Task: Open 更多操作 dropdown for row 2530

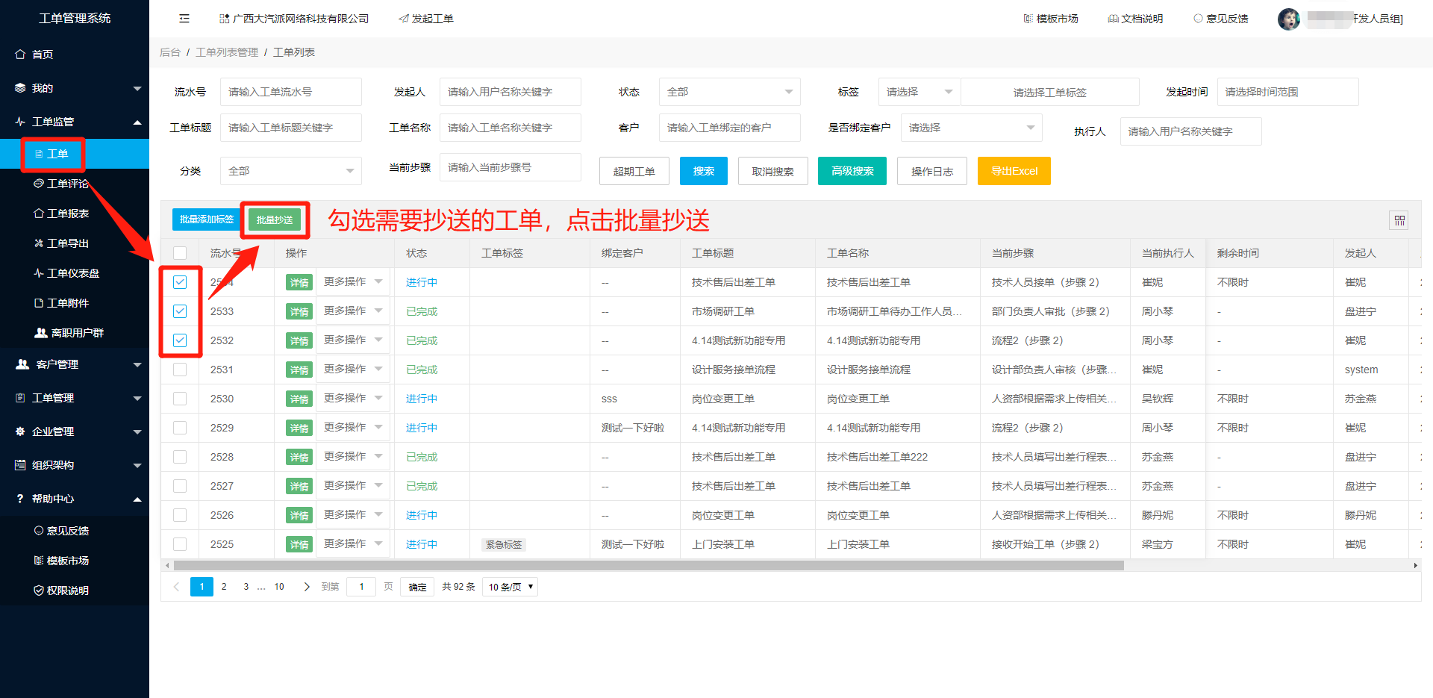Action: [x=353, y=398]
